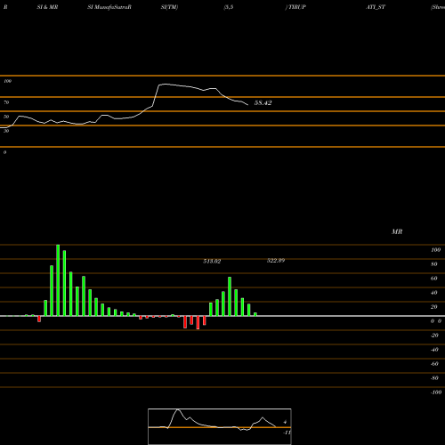Screen dimensions: 445x445
Task: Click the RSI line plateau peak
Action: 165,85
